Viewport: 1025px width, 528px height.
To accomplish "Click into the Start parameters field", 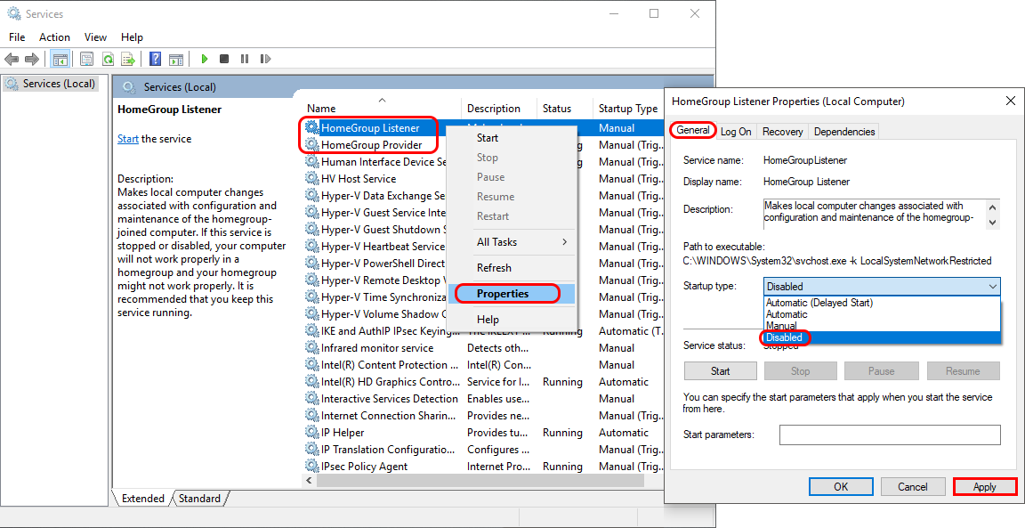I will tap(890, 435).
